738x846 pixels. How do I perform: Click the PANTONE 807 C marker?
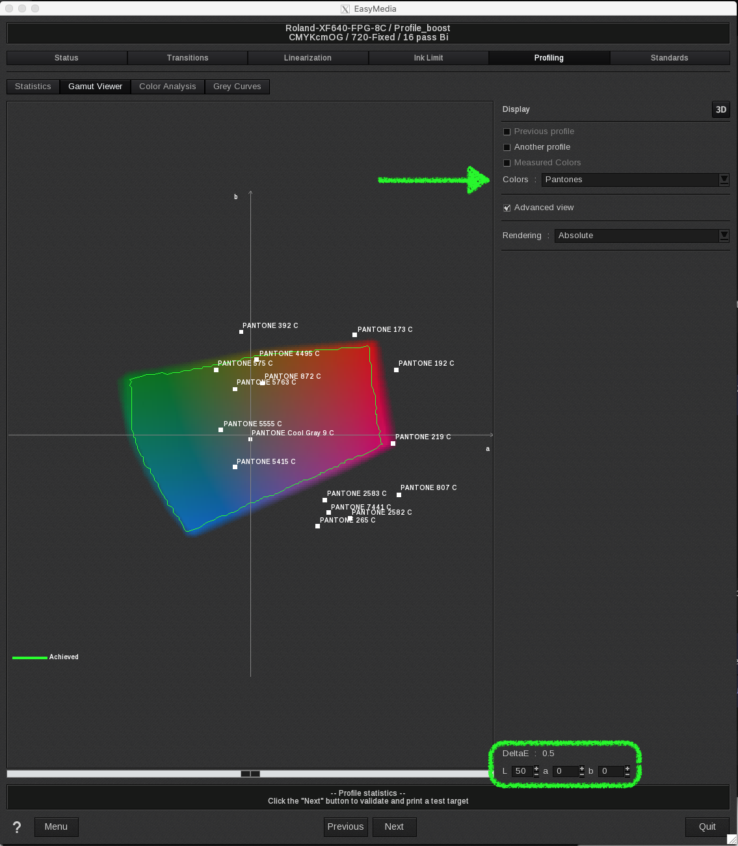399,495
